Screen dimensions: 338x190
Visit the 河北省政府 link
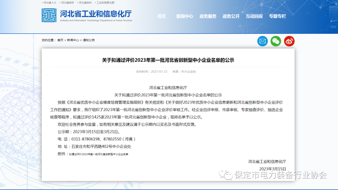67,2
